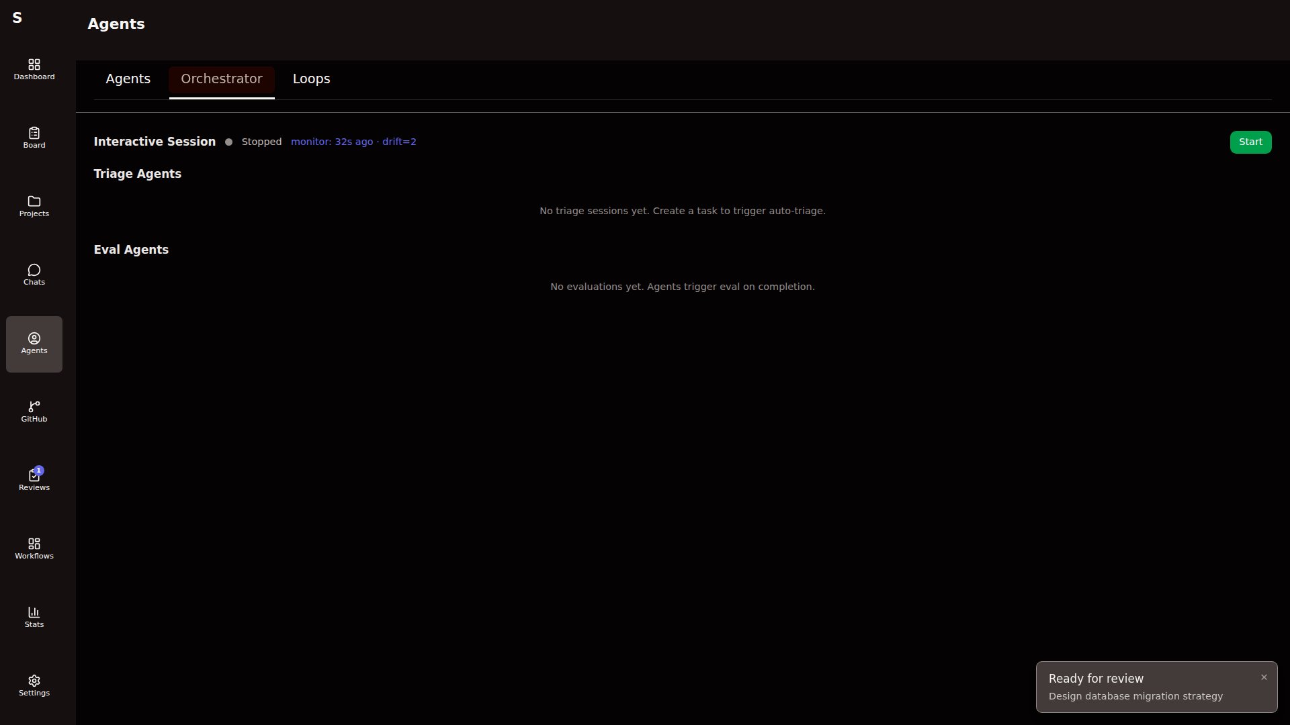
Task: Select the Agents sidebar icon
Action: 34,344
